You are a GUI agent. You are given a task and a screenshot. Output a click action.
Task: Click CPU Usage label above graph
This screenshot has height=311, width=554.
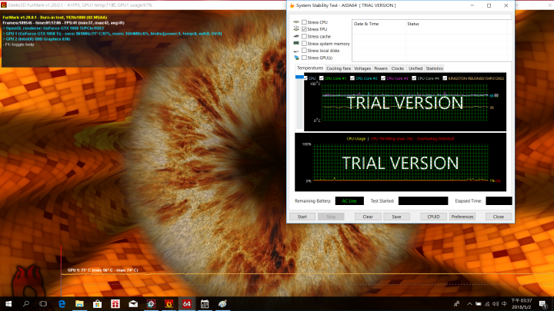click(355, 138)
